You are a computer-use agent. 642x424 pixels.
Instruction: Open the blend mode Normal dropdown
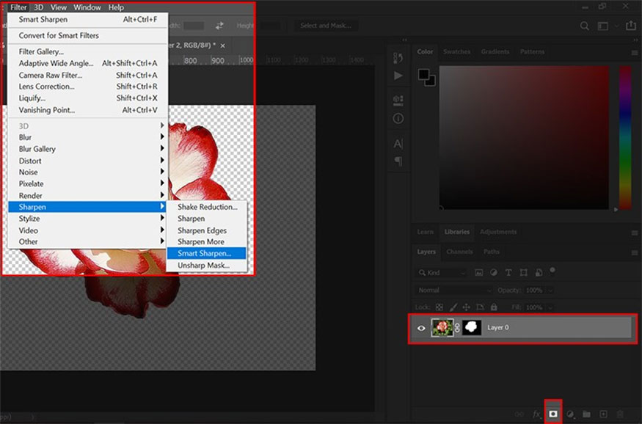[x=454, y=290]
